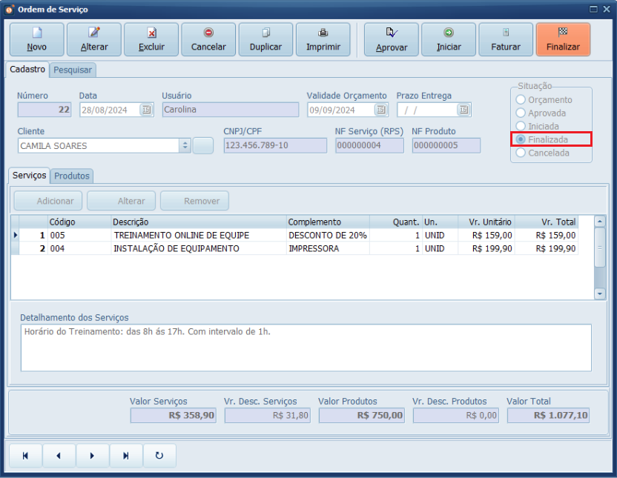
Task: Open the calendar picker for Data field
Action: point(146,110)
